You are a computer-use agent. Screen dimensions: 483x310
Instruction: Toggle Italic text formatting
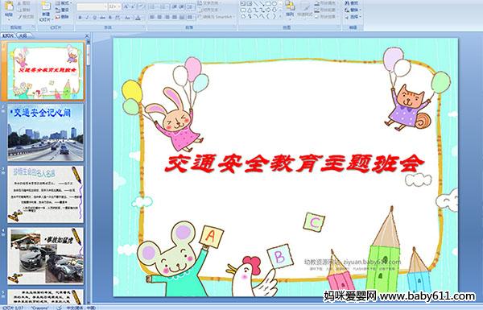pos(87,18)
